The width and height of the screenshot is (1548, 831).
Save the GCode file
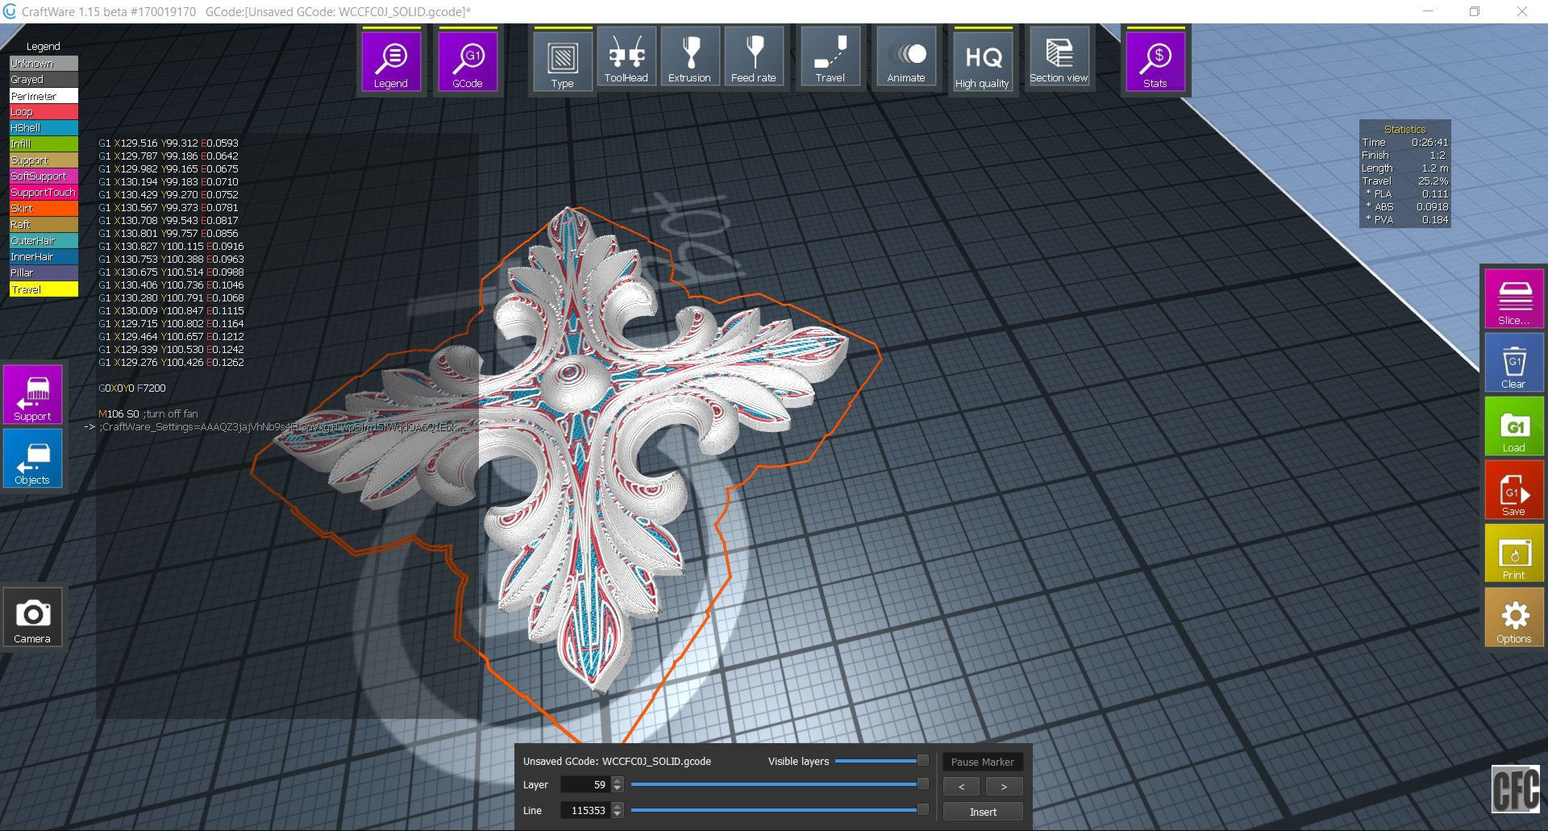coord(1513,490)
